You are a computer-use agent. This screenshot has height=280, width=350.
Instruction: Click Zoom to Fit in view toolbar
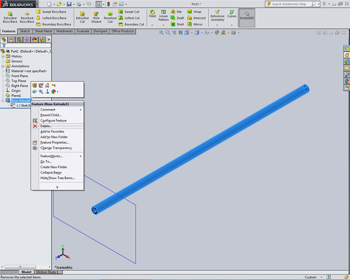[162, 33]
